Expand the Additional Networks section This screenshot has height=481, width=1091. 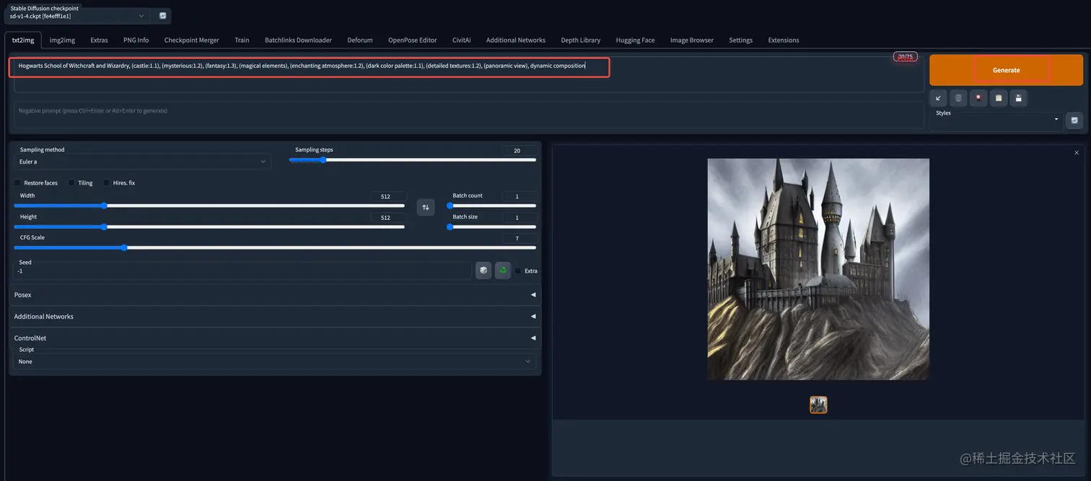tap(275, 317)
